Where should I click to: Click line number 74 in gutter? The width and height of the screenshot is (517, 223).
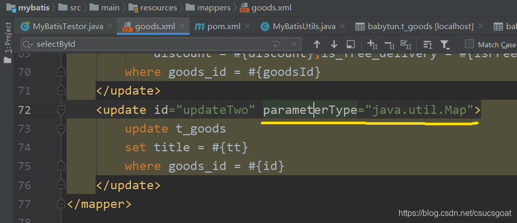[24, 148]
